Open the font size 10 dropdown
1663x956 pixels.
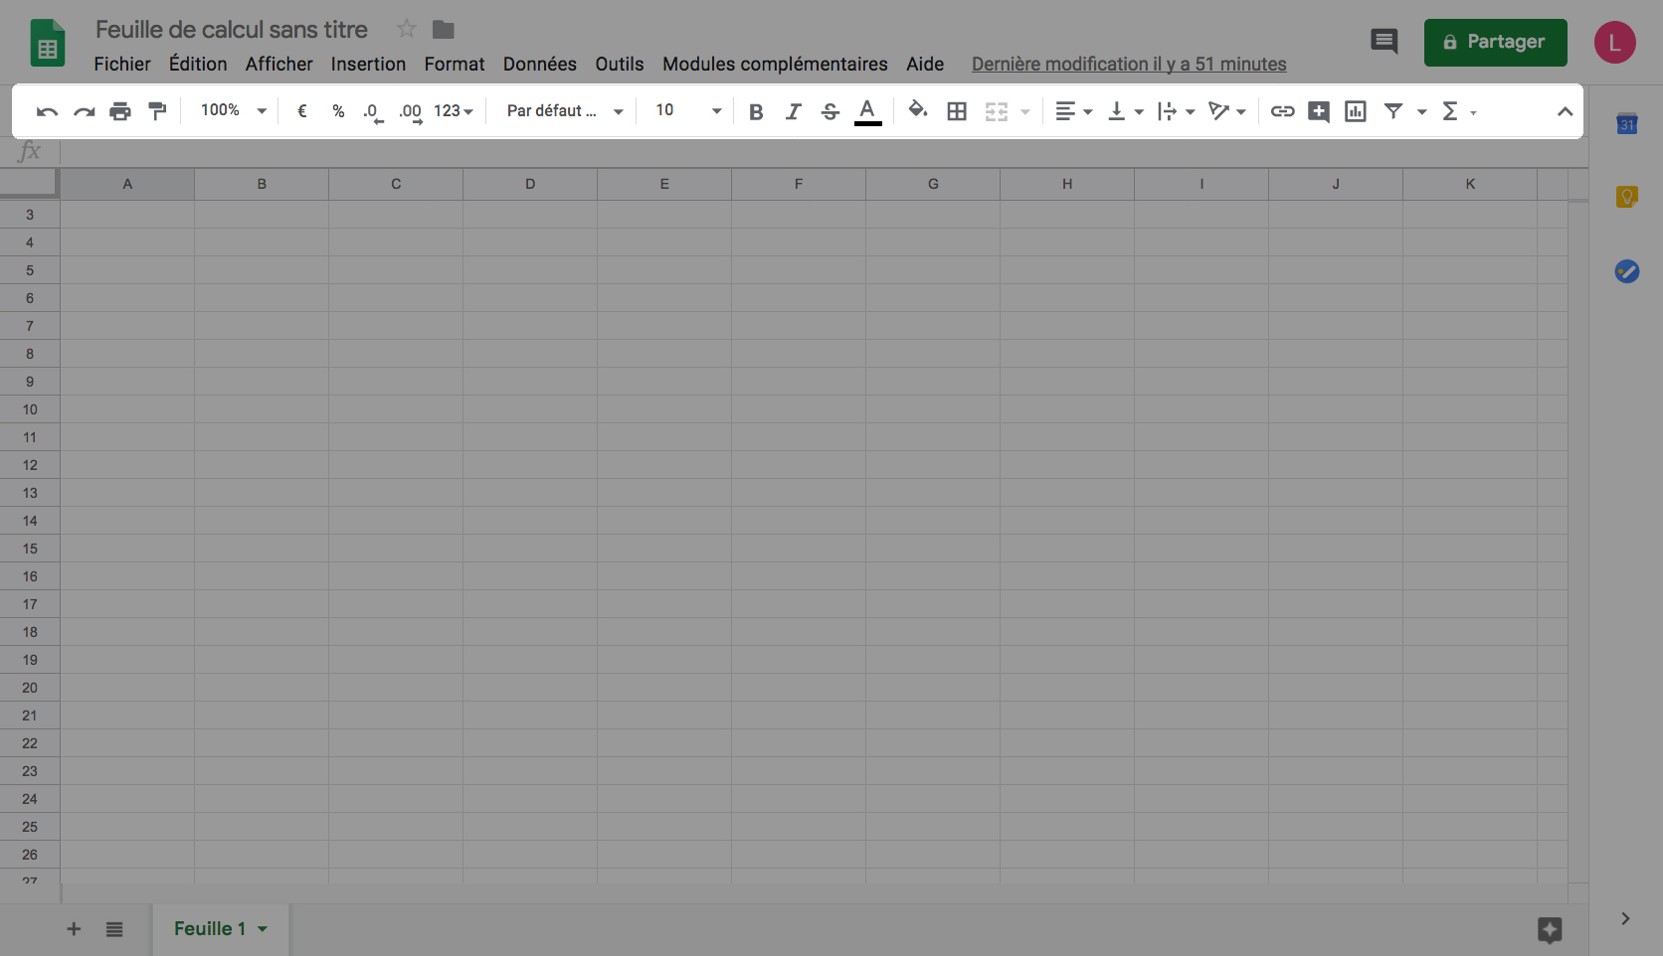tap(688, 110)
